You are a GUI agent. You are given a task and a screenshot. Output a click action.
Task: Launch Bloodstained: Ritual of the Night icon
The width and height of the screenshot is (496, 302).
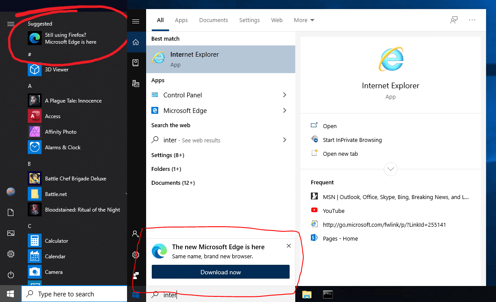coord(35,209)
